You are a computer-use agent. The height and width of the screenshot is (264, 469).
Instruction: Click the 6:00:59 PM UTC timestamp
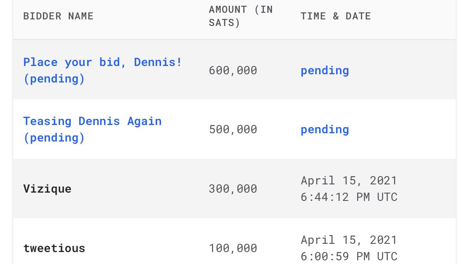[349, 257]
